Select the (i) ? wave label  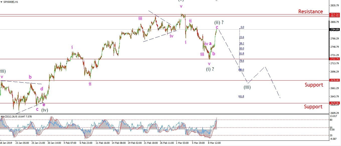(210, 69)
